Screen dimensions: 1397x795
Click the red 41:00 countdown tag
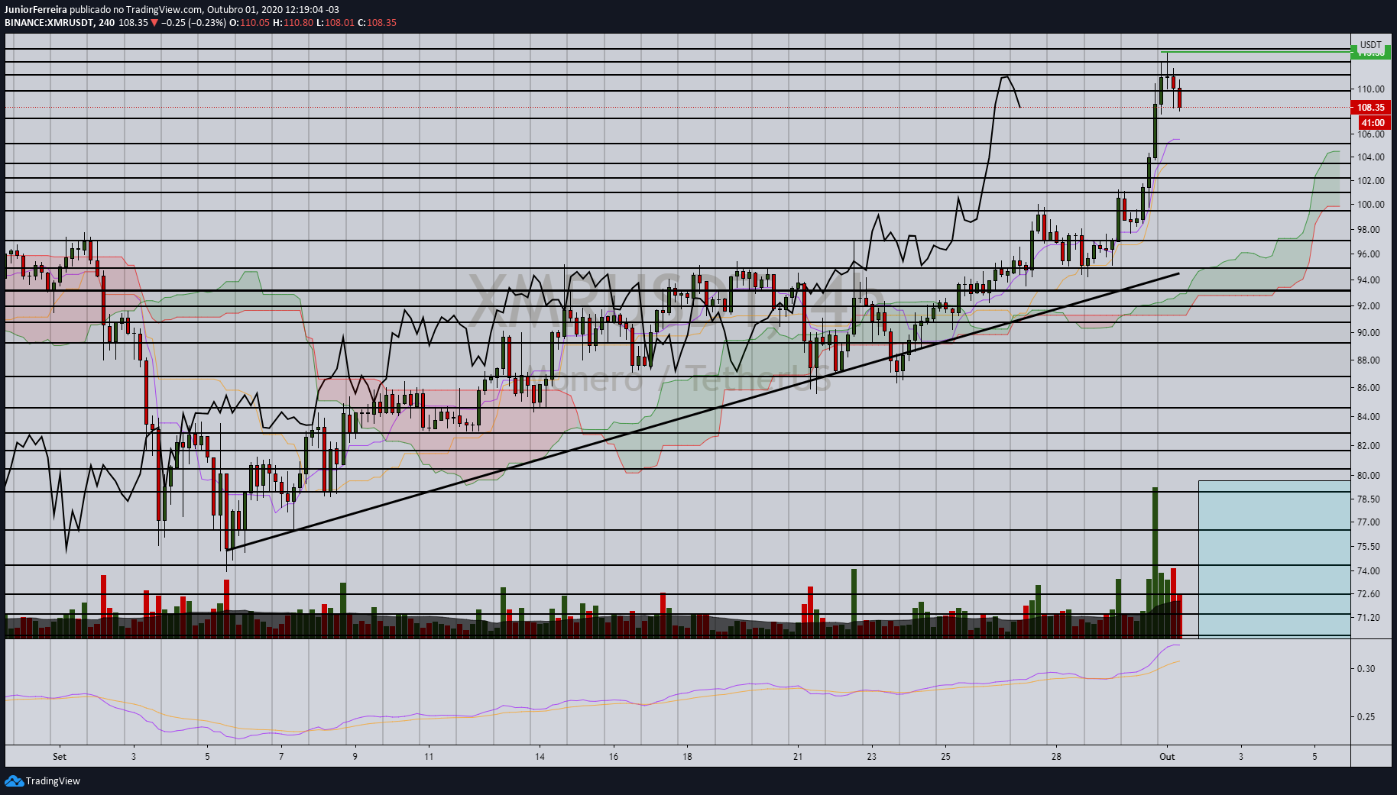pos(1373,123)
